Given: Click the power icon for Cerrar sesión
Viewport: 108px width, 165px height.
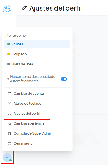Looking at the screenshot, I should [9, 143].
